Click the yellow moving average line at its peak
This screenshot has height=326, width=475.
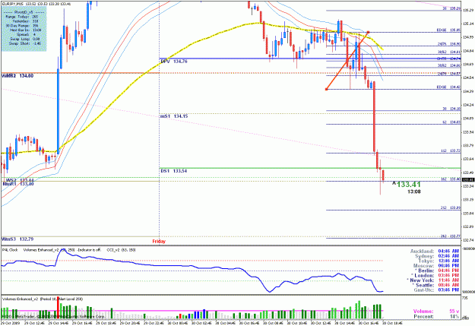(x=258, y=23)
